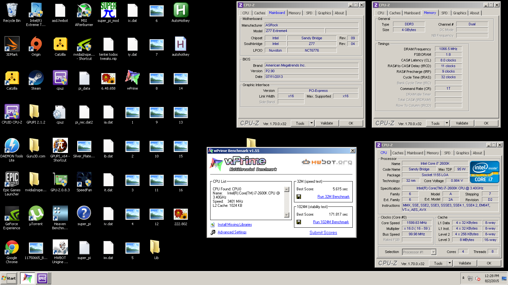Click Run 1024M Benchmark link
Screen dimensions: 508x285
pos(331,222)
